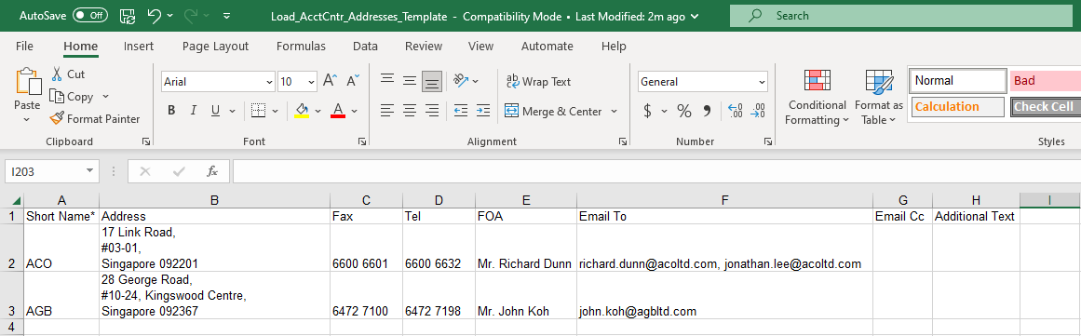Image resolution: width=1081 pixels, height=336 pixels.
Task: Click the Save icon in title bar
Action: (127, 16)
